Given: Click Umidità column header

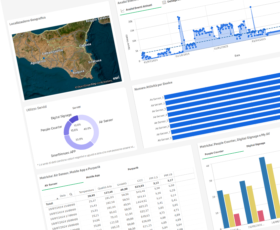Looking at the screenshot, I should [x=122, y=184].
